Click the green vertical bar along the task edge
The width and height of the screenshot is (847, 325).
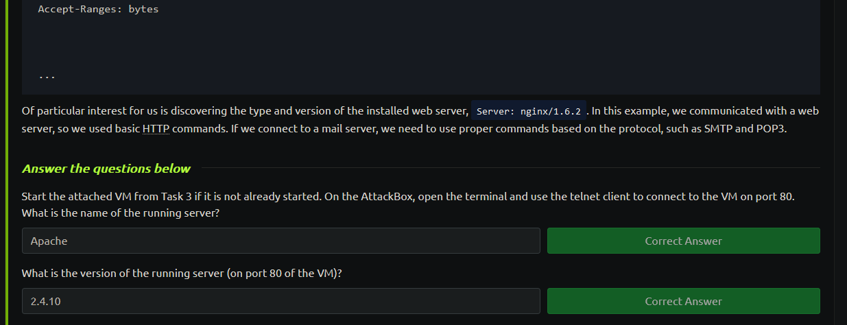coord(6,162)
